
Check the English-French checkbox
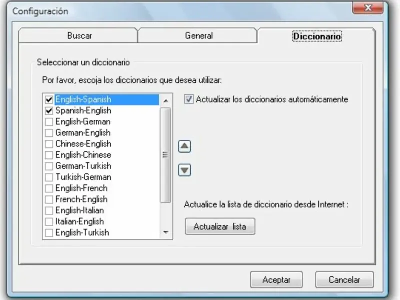pyautogui.click(x=49, y=188)
